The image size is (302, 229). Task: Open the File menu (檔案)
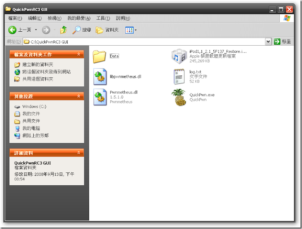coord(15,18)
